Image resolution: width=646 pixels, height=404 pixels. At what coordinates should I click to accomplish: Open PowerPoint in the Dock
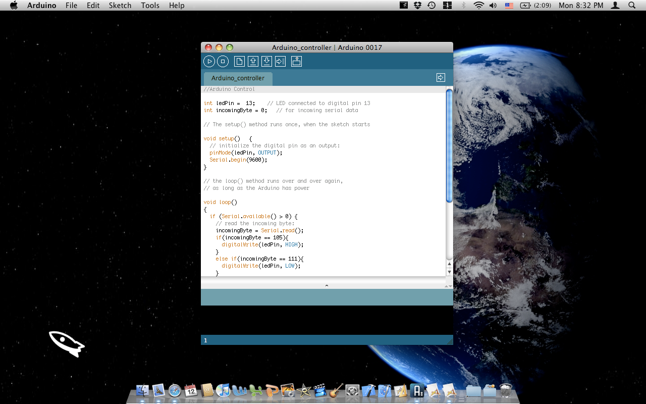click(272, 390)
